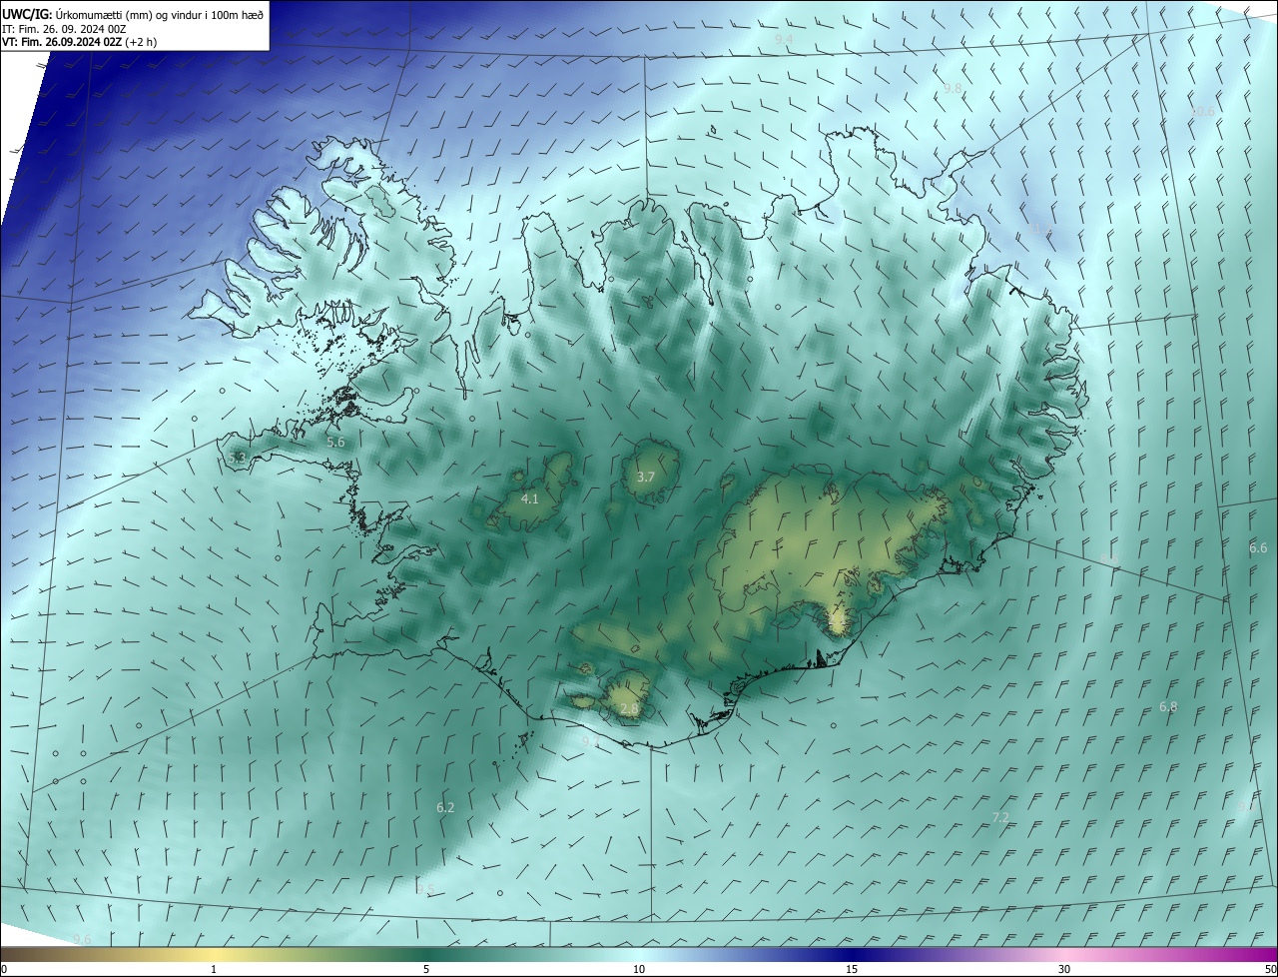
Task: Click the 'VT: Fim. 26.09.2024 02Z (+2 h)' line
Action: click(80, 42)
